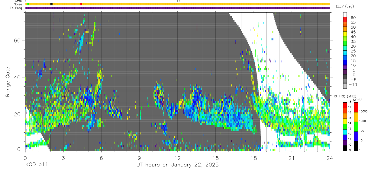371x171 pixels.
Task: Click the '13' TX FRQ colorbar tick
Action: [x=350, y=129]
